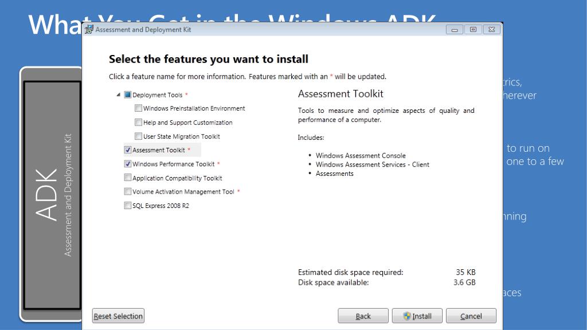The image size is (587, 330).
Task: Minimize the Assessment and Deployment Kit window
Action: click(x=455, y=30)
